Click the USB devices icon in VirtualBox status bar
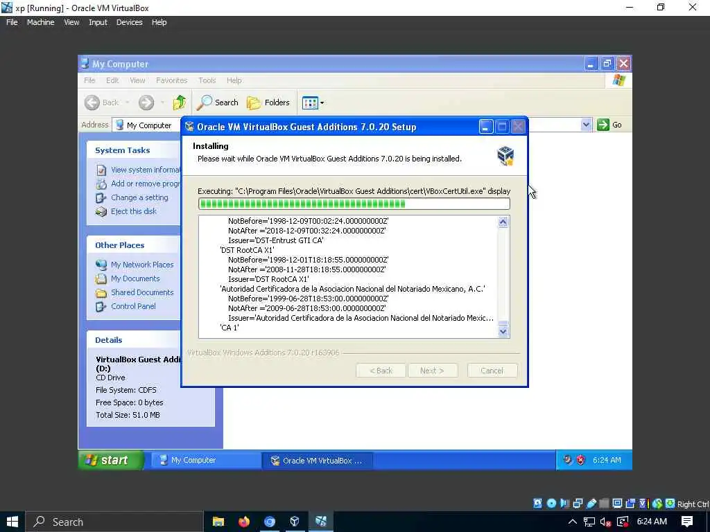This screenshot has height=532, width=710. pos(591,503)
